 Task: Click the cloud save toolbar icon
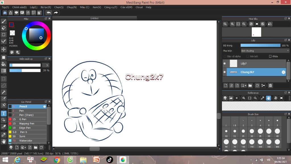coord(5,13)
